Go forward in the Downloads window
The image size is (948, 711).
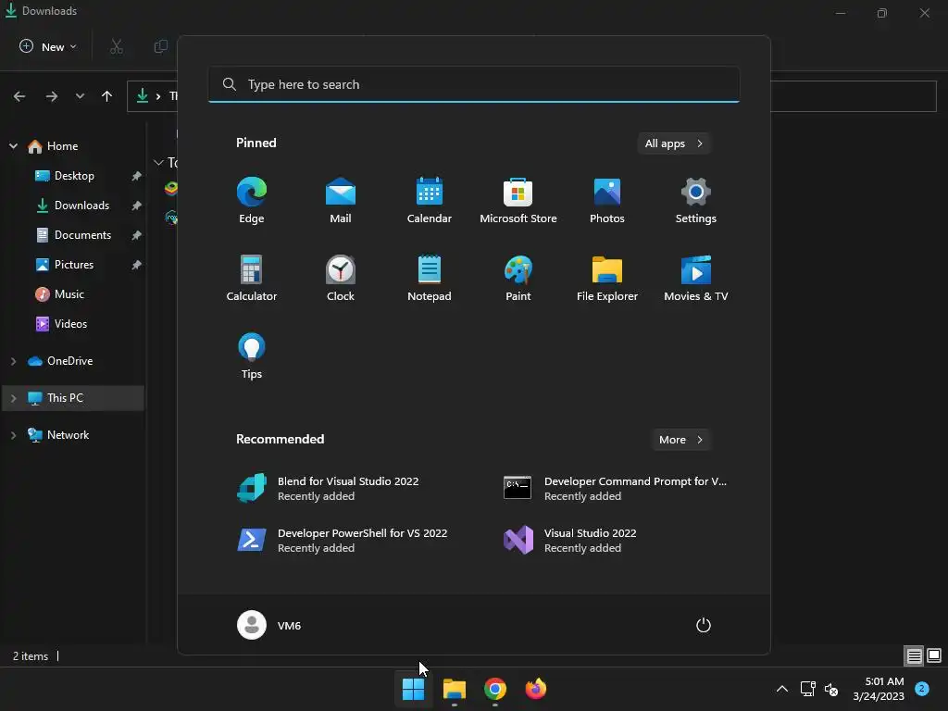click(x=52, y=96)
